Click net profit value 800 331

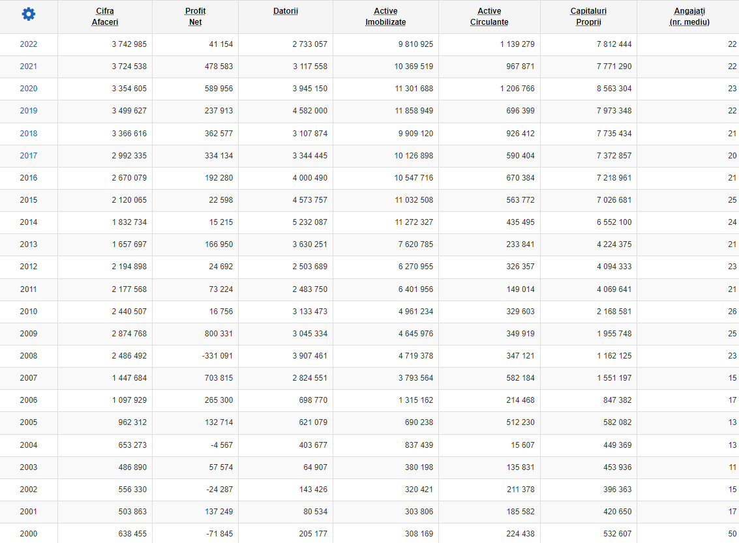(x=219, y=334)
